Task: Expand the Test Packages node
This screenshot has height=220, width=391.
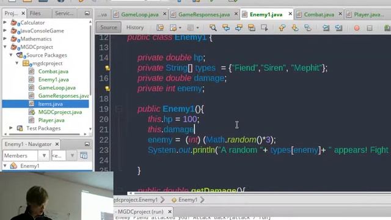Action: 11,128
